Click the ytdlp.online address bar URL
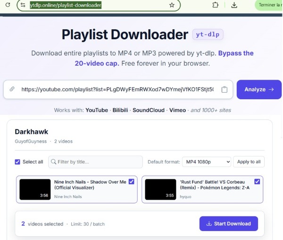The image size is (283, 240). (66, 5)
